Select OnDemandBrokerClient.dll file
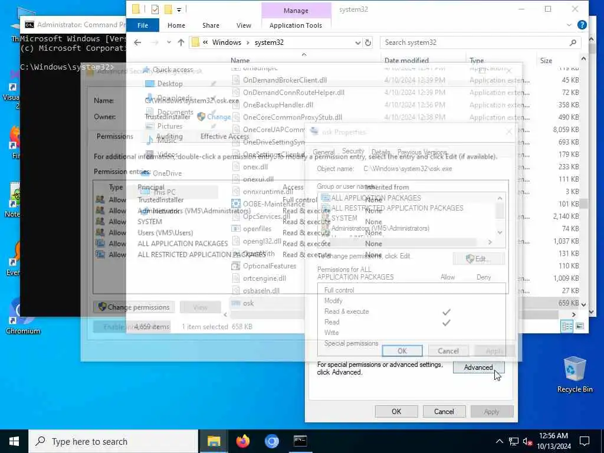 point(285,80)
